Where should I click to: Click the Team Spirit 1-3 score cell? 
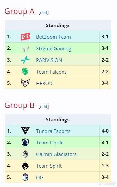coord(105,165)
